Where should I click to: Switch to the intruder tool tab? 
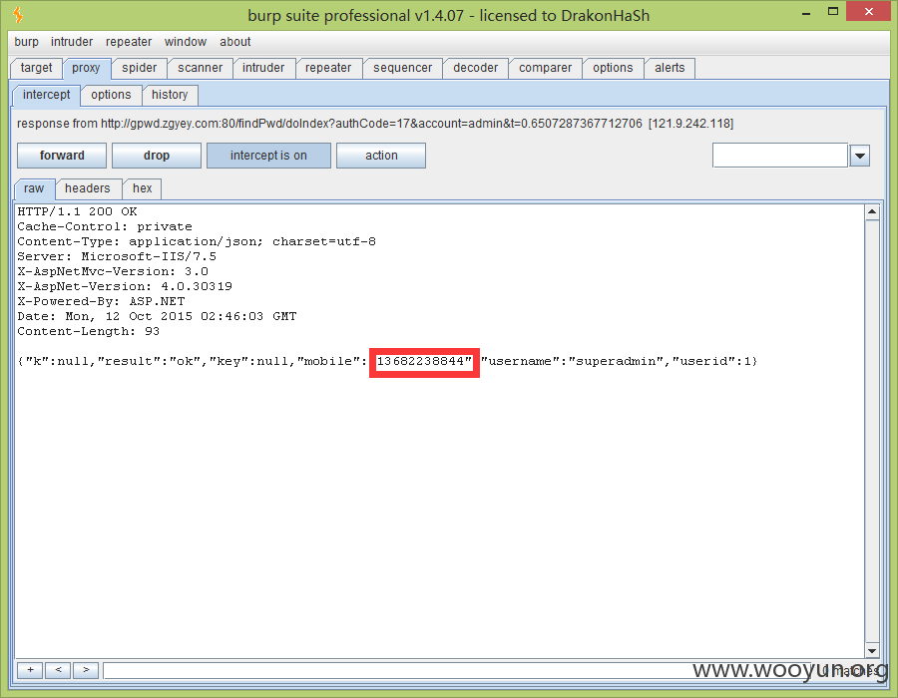click(263, 68)
